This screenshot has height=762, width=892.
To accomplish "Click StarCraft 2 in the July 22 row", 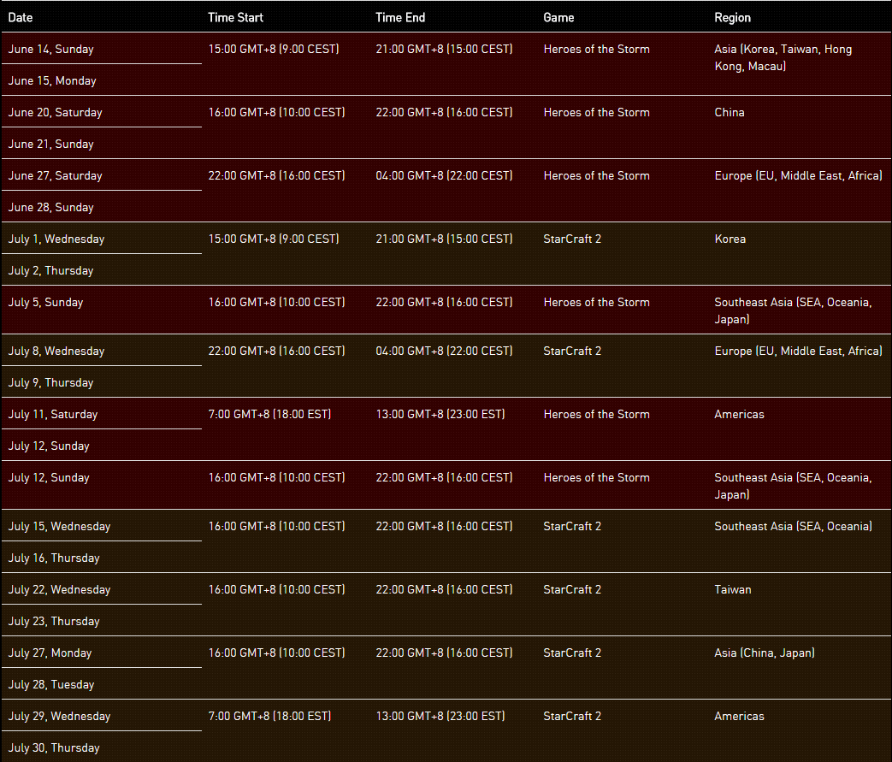I will pos(572,589).
